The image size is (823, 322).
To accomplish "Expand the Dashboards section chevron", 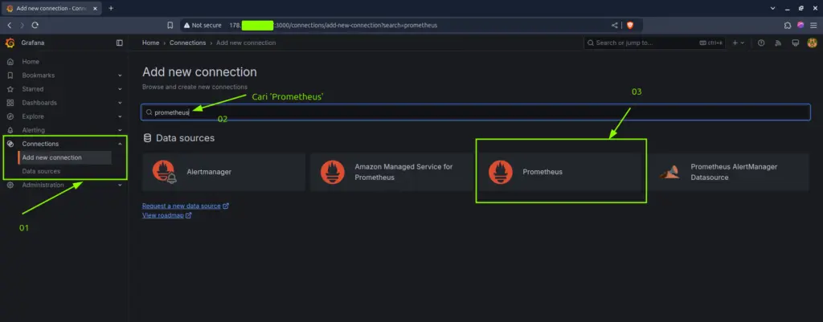I will click(120, 103).
